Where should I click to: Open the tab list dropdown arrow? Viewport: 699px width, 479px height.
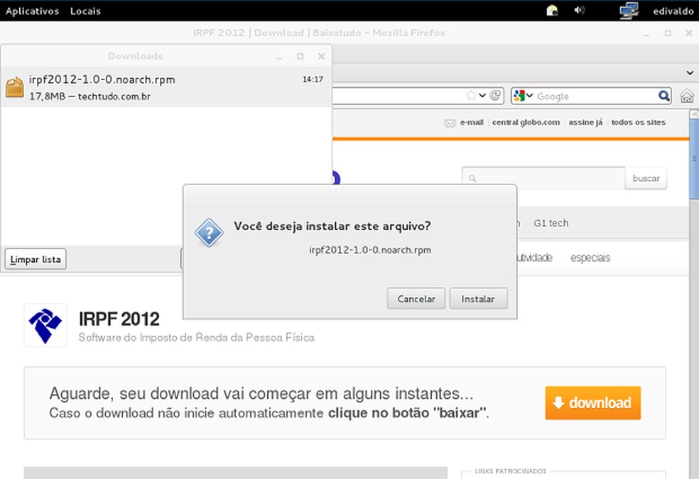[x=690, y=72]
